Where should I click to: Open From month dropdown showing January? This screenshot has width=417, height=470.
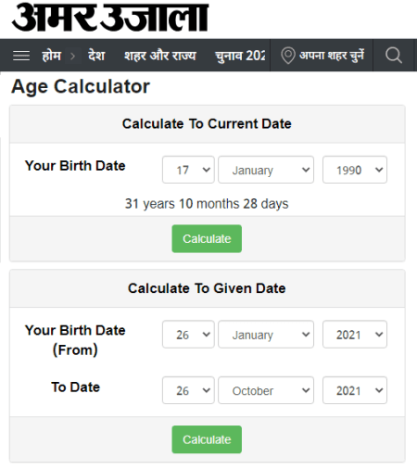click(266, 335)
